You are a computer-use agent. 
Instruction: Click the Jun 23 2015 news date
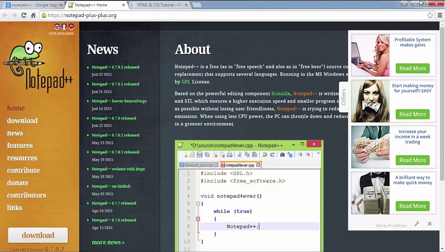point(102,75)
